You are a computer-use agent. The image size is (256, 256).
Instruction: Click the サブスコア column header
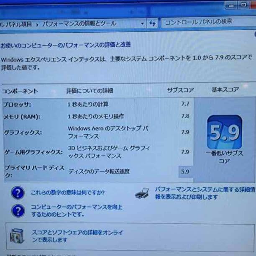181,90
